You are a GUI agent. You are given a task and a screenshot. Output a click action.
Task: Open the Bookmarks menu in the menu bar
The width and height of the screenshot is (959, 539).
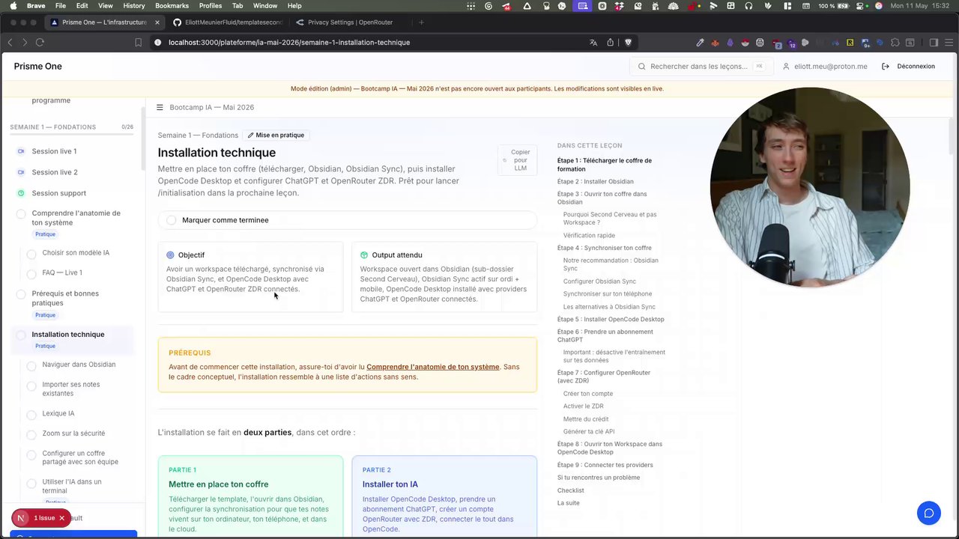pos(172,6)
